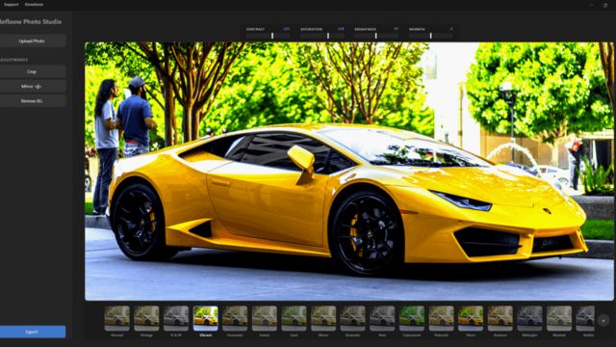Apply the Washed filter thumbnail
Viewport: 616px width, 347px height.
[559, 318]
